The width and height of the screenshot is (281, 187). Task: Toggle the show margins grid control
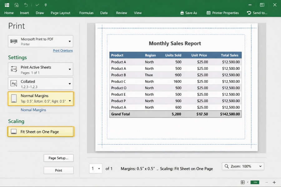click(x=243, y=182)
